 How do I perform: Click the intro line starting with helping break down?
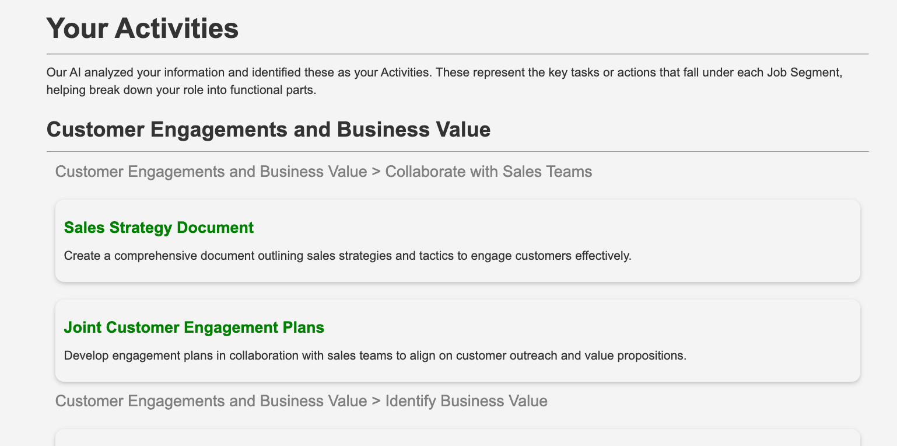[181, 92]
